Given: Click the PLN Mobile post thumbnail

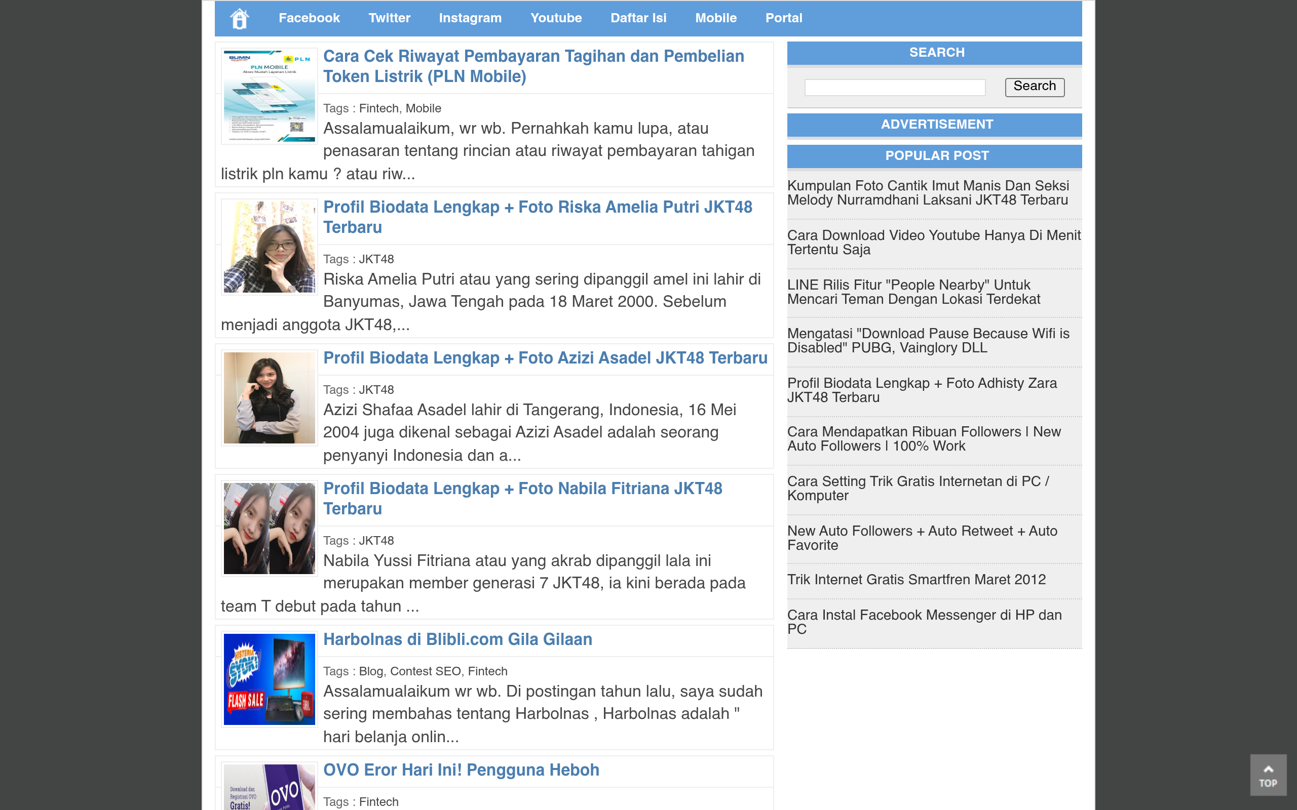Looking at the screenshot, I should point(269,96).
